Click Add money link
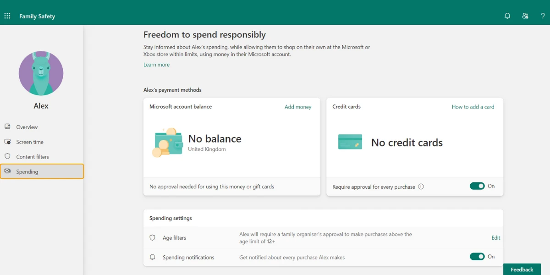The height and width of the screenshot is (275, 550). click(298, 107)
